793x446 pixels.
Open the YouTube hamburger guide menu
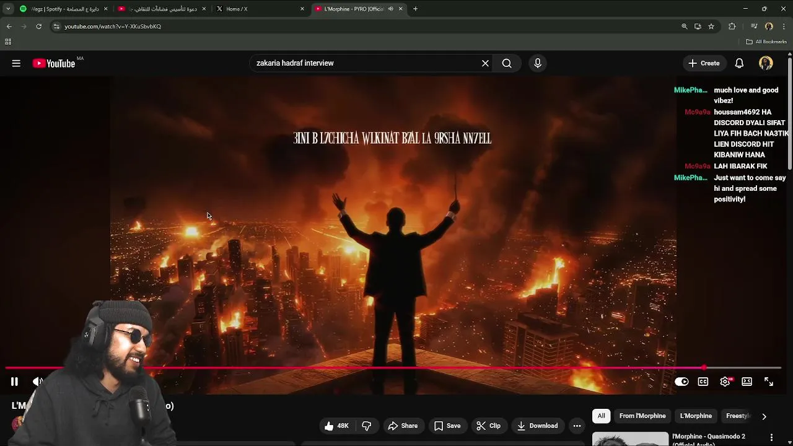[x=16, y=63]
